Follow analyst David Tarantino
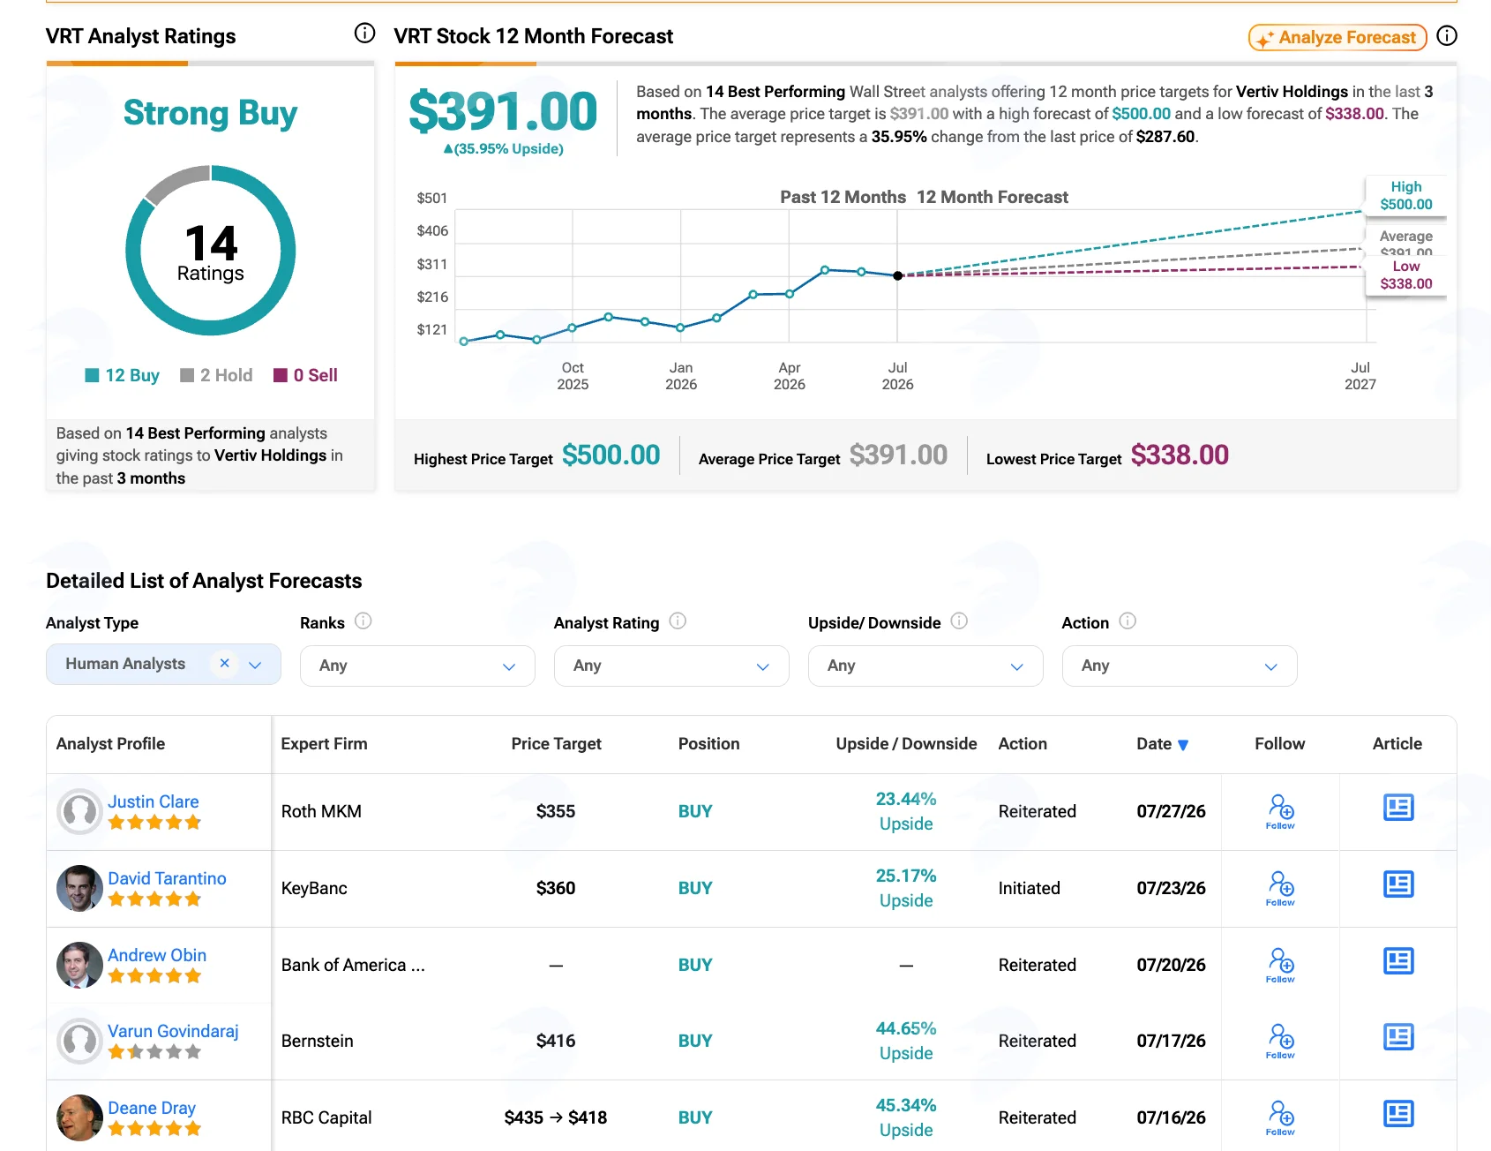The height and width of the screenshot is (1151, 1491). [x=1280, y=888]
